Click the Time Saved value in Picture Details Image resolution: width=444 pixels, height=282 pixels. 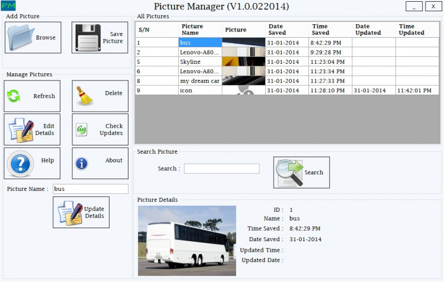pos(305,228)
